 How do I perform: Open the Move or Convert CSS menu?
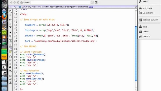tap(10, 71)
